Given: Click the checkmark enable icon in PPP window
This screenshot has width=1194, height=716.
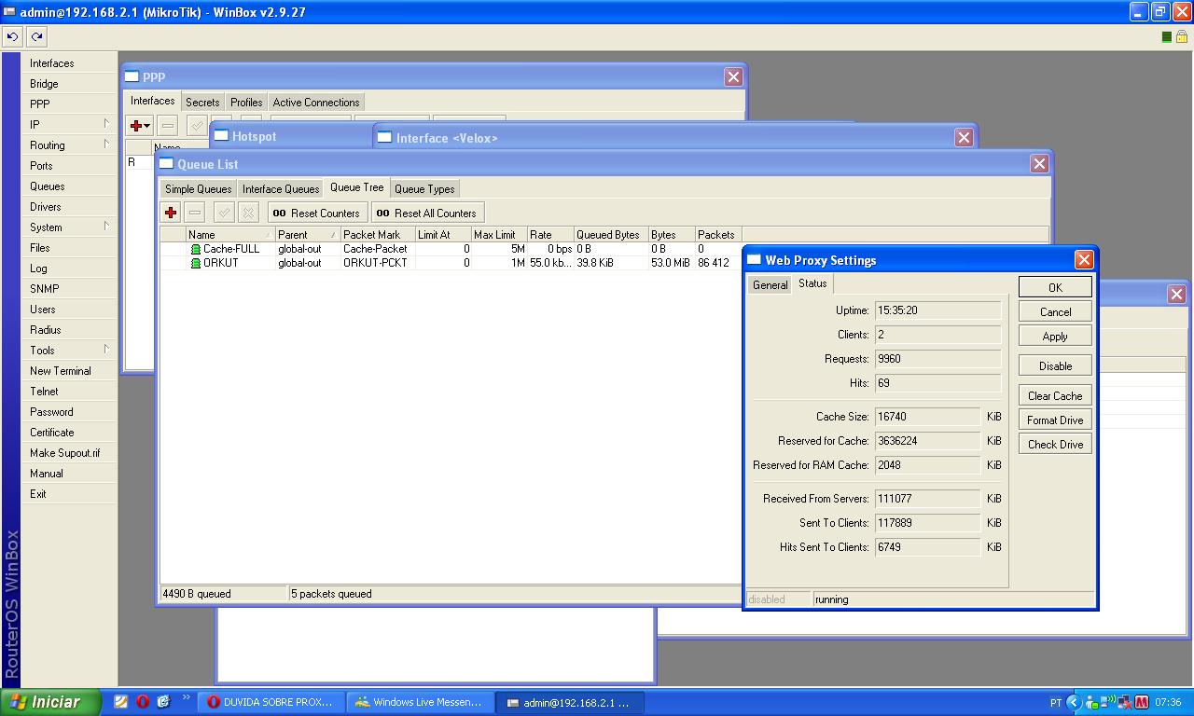Looking at the screenshot, I should point(197,125).
